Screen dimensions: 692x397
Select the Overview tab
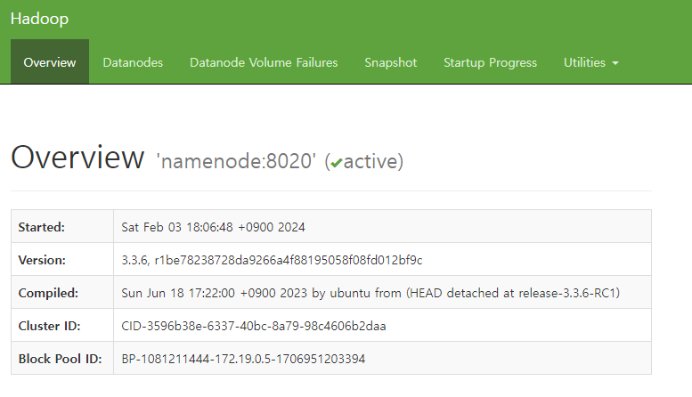point(50,62)
